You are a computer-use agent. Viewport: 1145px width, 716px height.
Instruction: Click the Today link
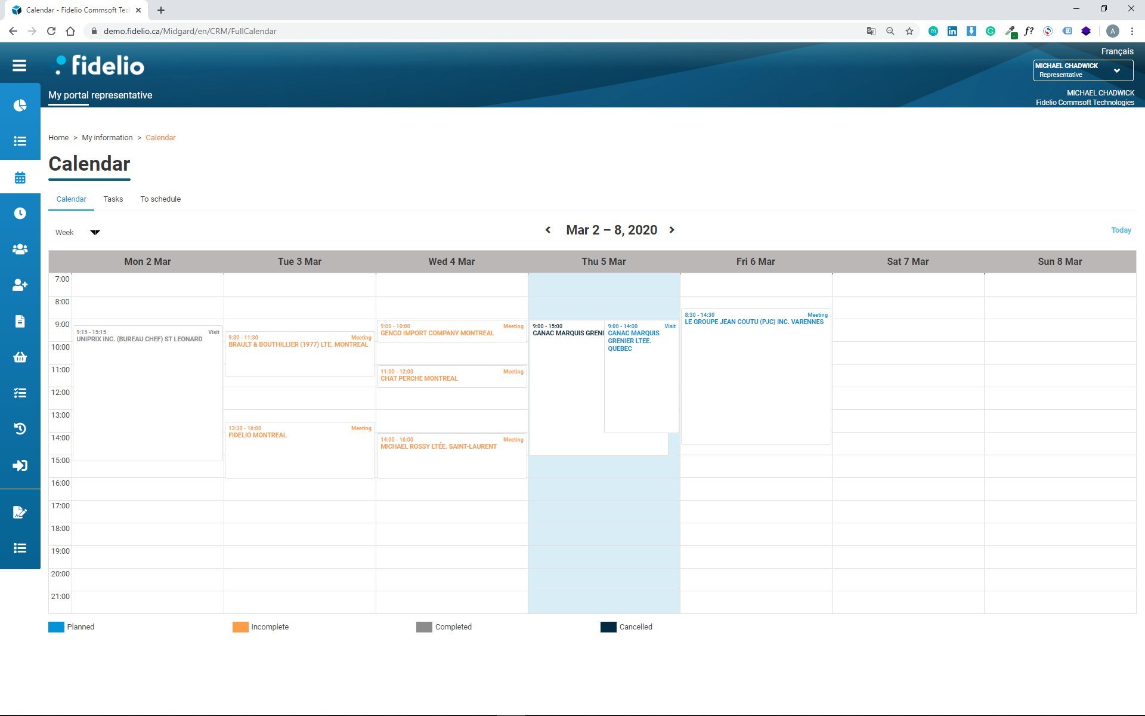point(1121,230)
